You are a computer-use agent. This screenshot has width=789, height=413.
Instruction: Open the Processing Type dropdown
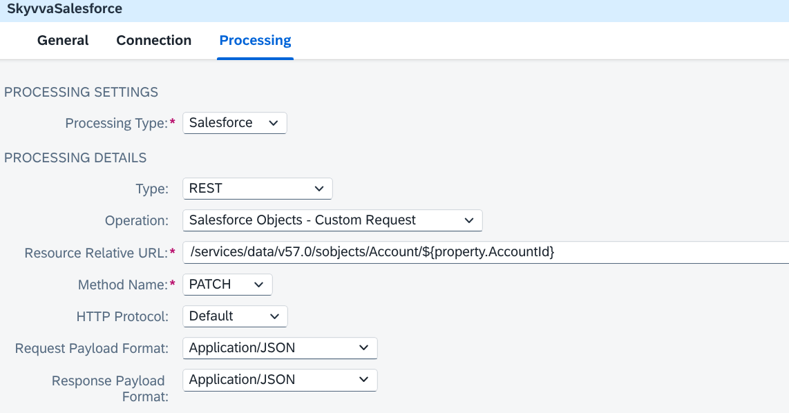(x=234, y=123)
